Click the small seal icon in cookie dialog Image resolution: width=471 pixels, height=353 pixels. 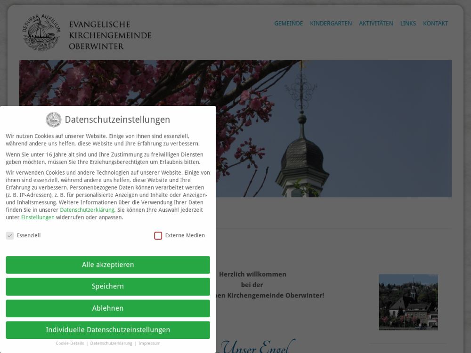point(53,120)
